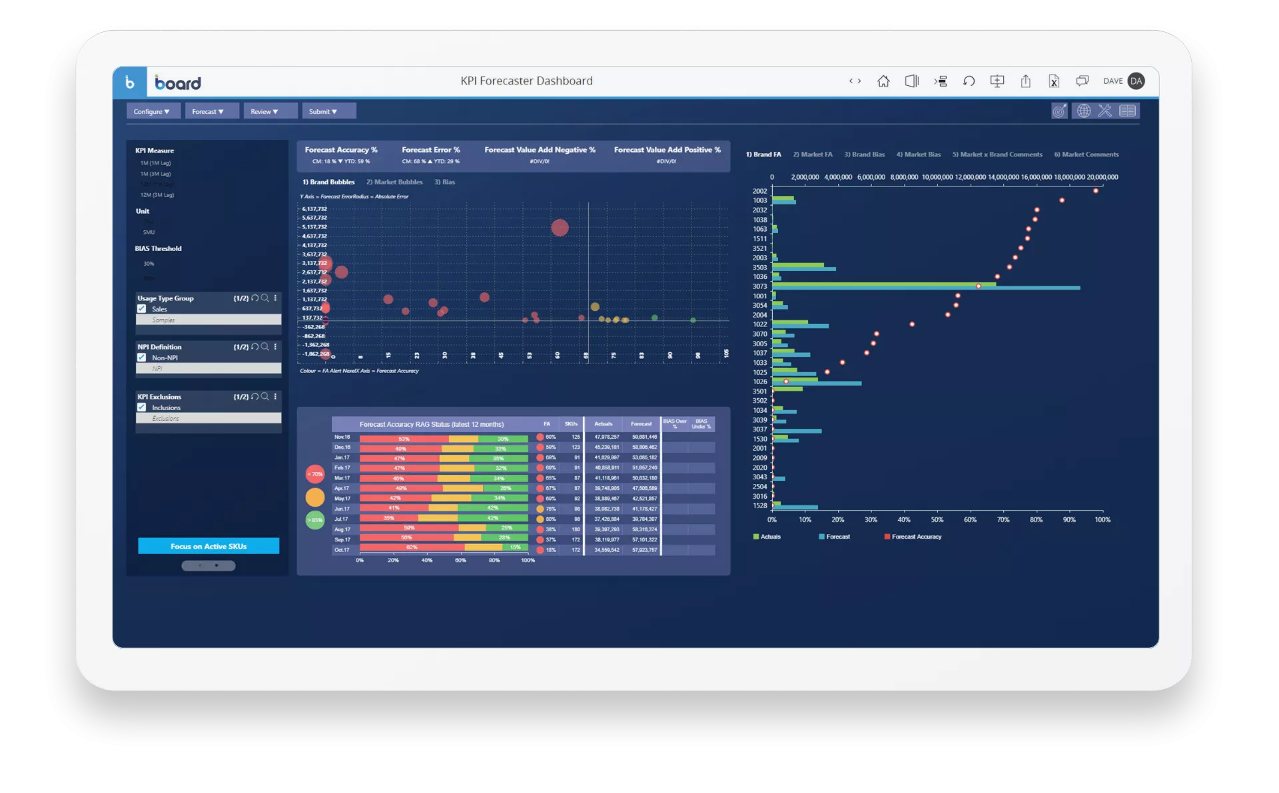
Task: Click the share/export upload icon
Action: coord(1026,81)
